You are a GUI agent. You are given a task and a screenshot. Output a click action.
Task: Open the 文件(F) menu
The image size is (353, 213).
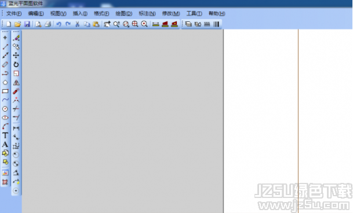tap(14, 13)
